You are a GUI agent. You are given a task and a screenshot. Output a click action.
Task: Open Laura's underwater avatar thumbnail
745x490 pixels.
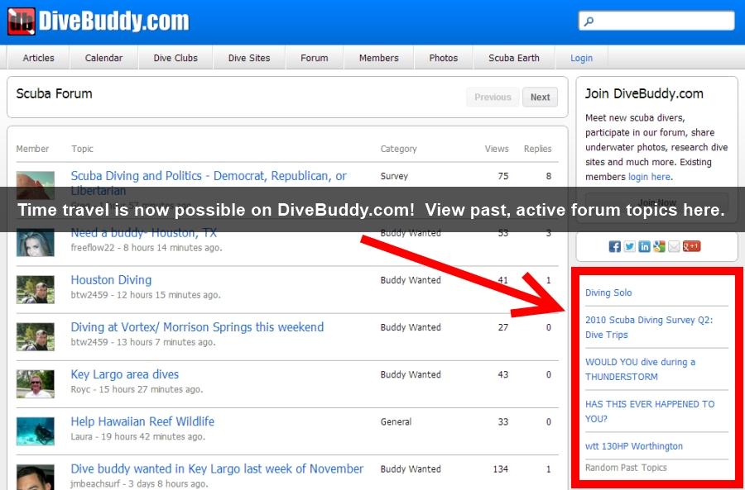[35, 431]
